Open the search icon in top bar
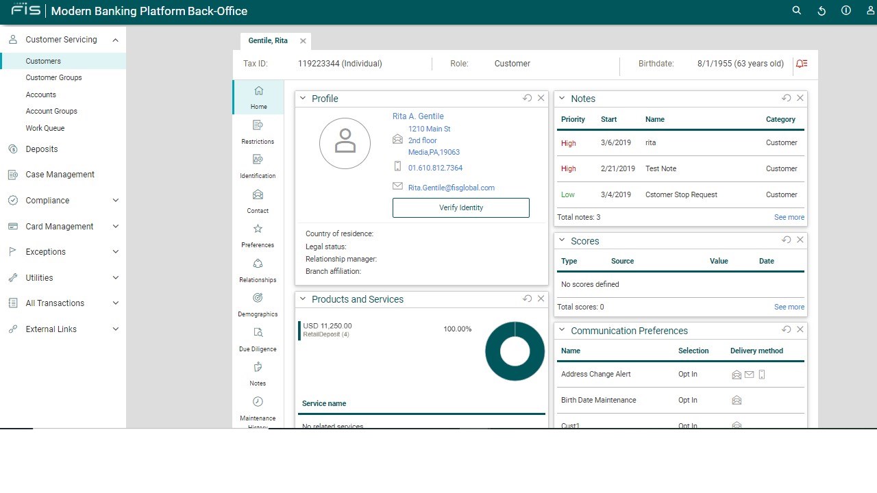877x493 pixels. pyautogui.click(x=796, y=10)
